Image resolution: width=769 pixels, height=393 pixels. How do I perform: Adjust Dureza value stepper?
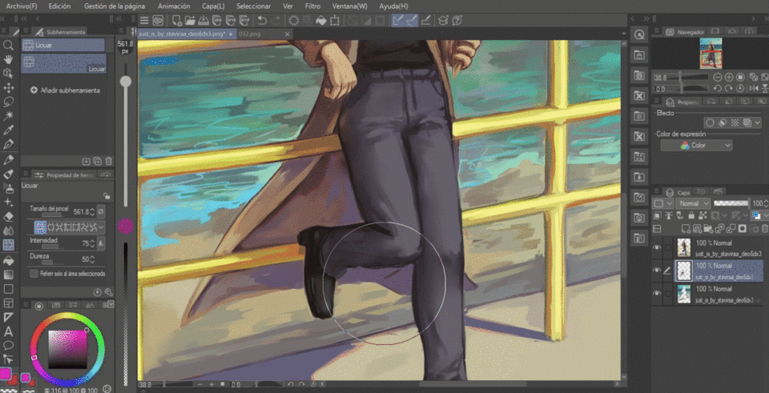tap(92, 259)
